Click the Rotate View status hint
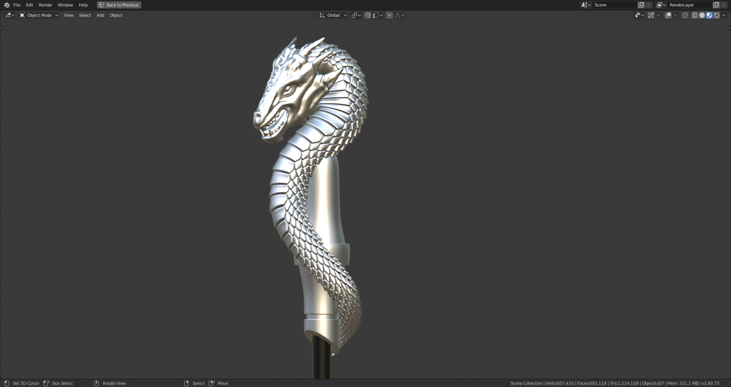Screen dimensions: 731x387 click(114, 383)
